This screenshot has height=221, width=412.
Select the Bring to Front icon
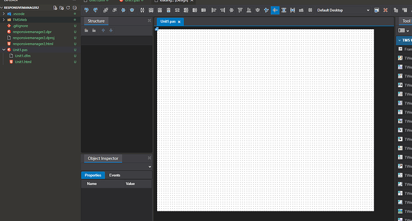tap(106, 10)
